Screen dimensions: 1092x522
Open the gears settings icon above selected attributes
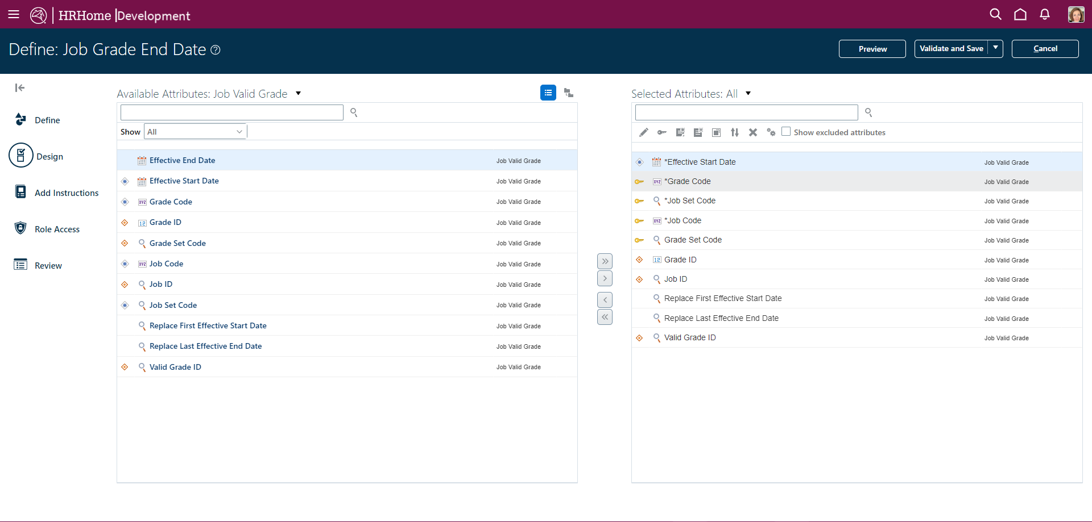pos(771,132)
